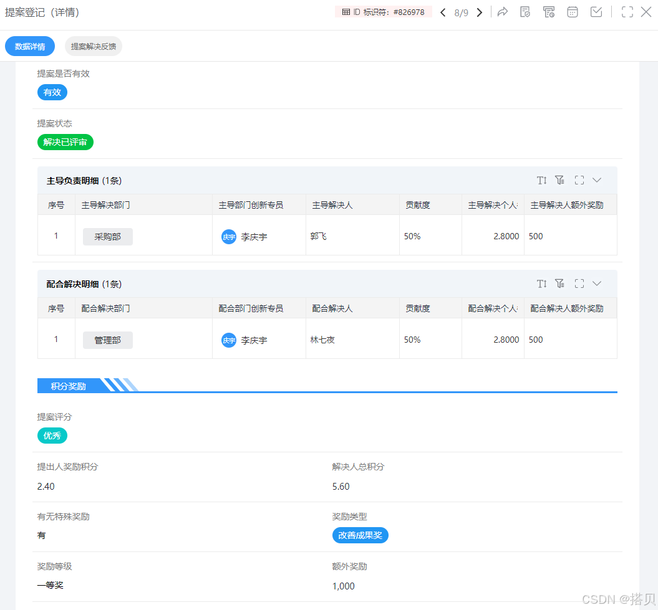Click the 8/9 record counter
This screenshot has height=610, width=658.
point(461,13)
